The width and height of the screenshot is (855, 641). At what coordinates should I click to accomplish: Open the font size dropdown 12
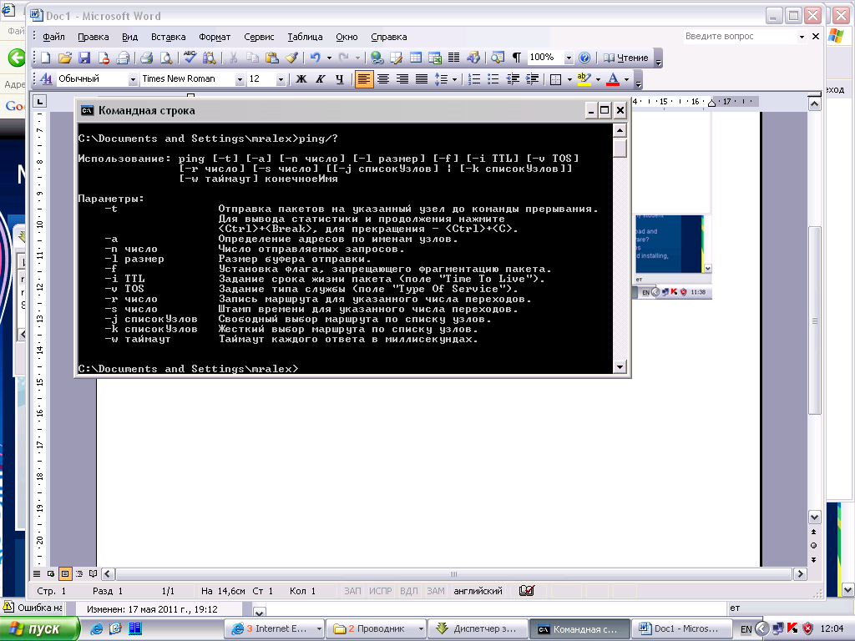(x=281, y=79)
